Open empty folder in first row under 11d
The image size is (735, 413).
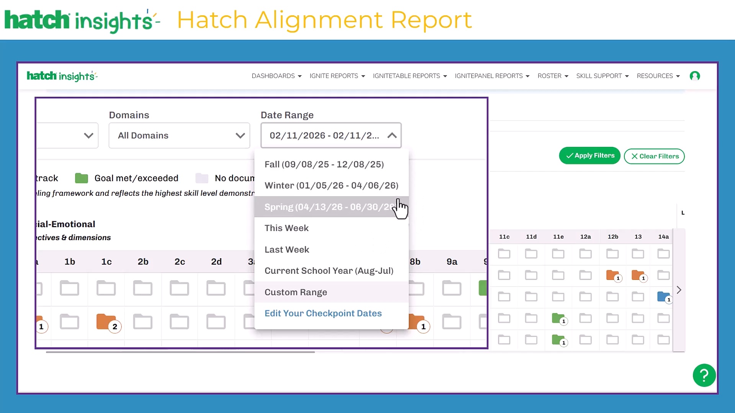tap(531, 253)
